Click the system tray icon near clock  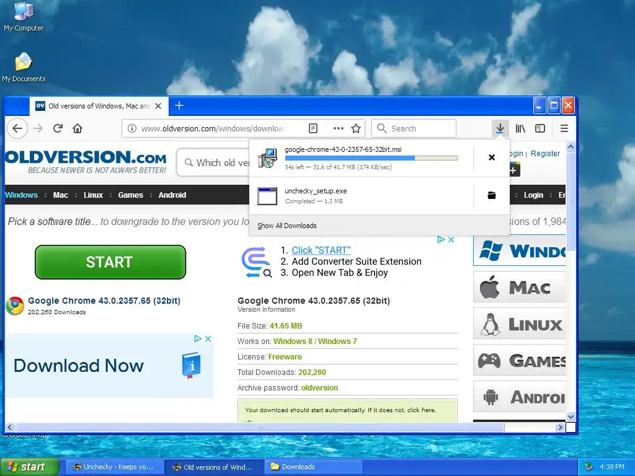(x=589, y=467)
